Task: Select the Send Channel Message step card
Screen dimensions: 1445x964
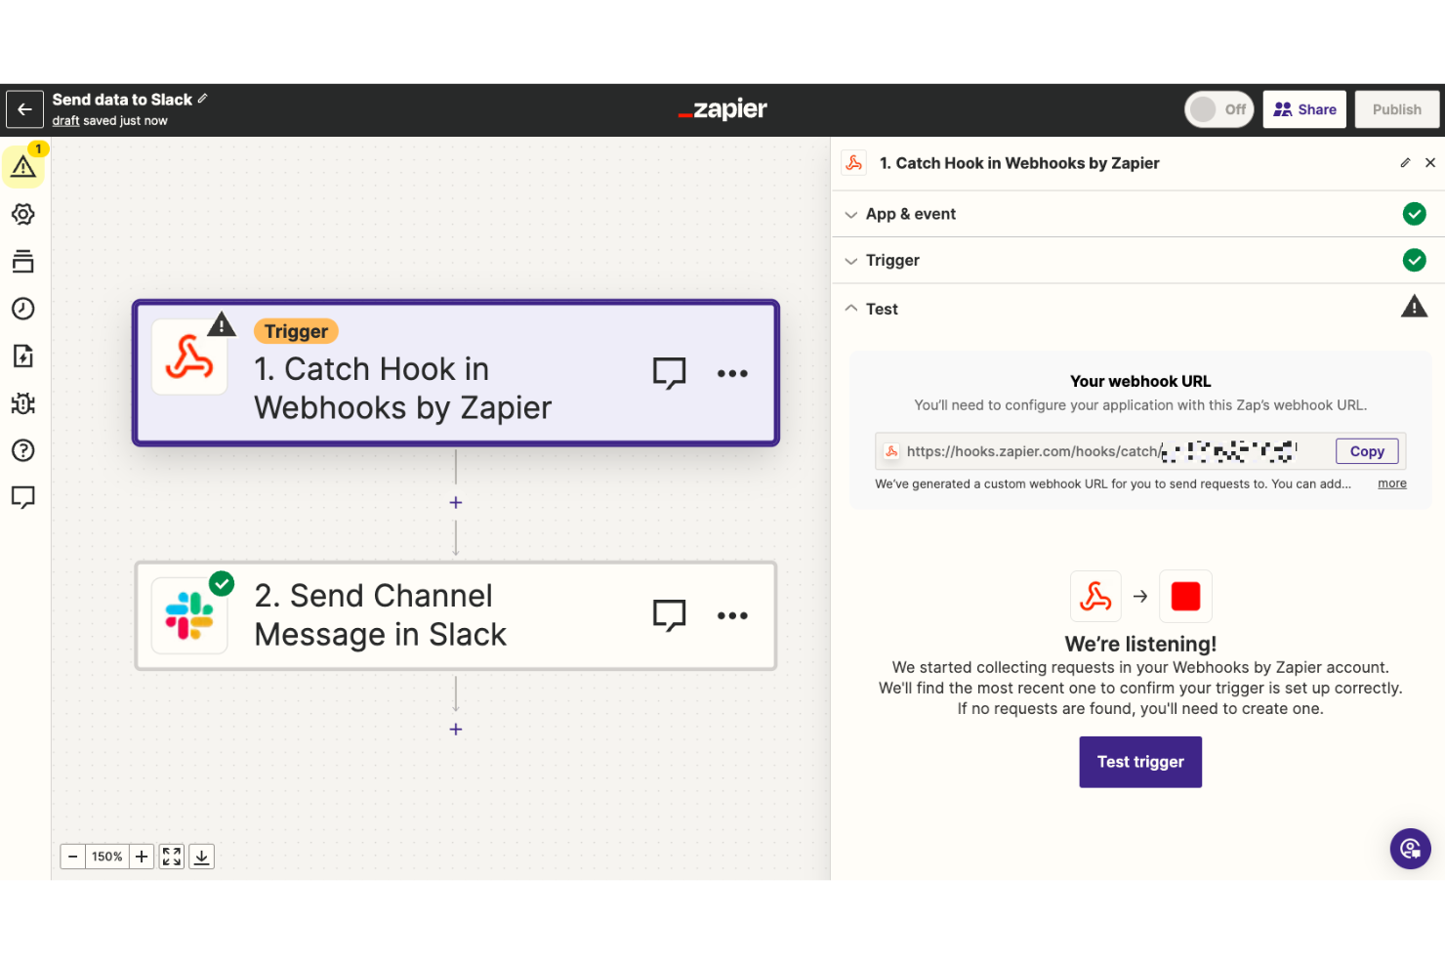Action: coord(456,615)
